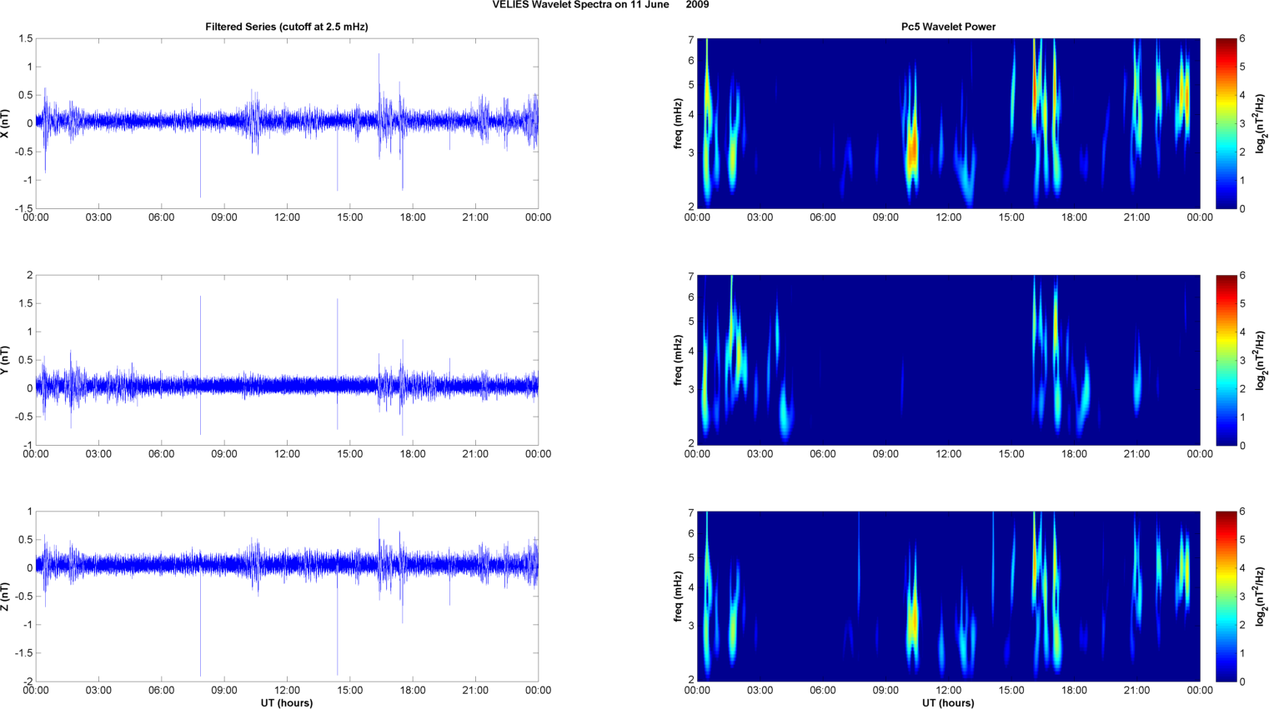Click the log2(nT²/Hz) label of the top colorbar
Screen dimensions: 1269x709
[1261, 123]
